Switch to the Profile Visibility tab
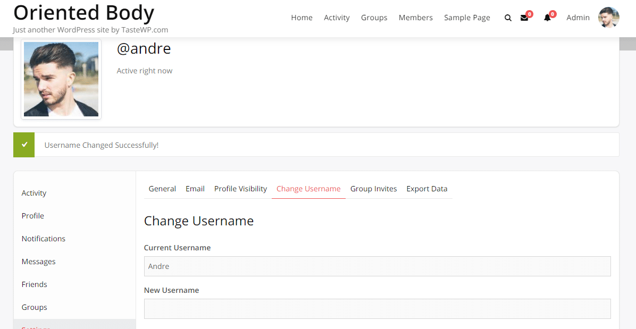Image resolution: width=636 pixels, height=329 pixels. coord(240,189)
